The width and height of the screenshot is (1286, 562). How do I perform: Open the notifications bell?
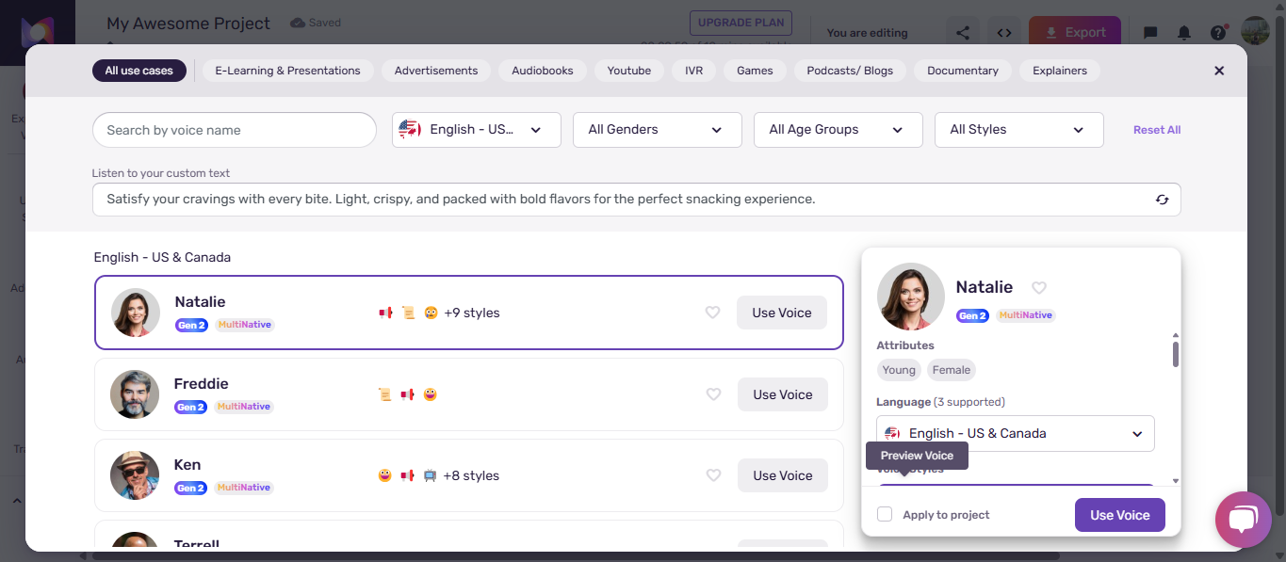[1184, 33]
